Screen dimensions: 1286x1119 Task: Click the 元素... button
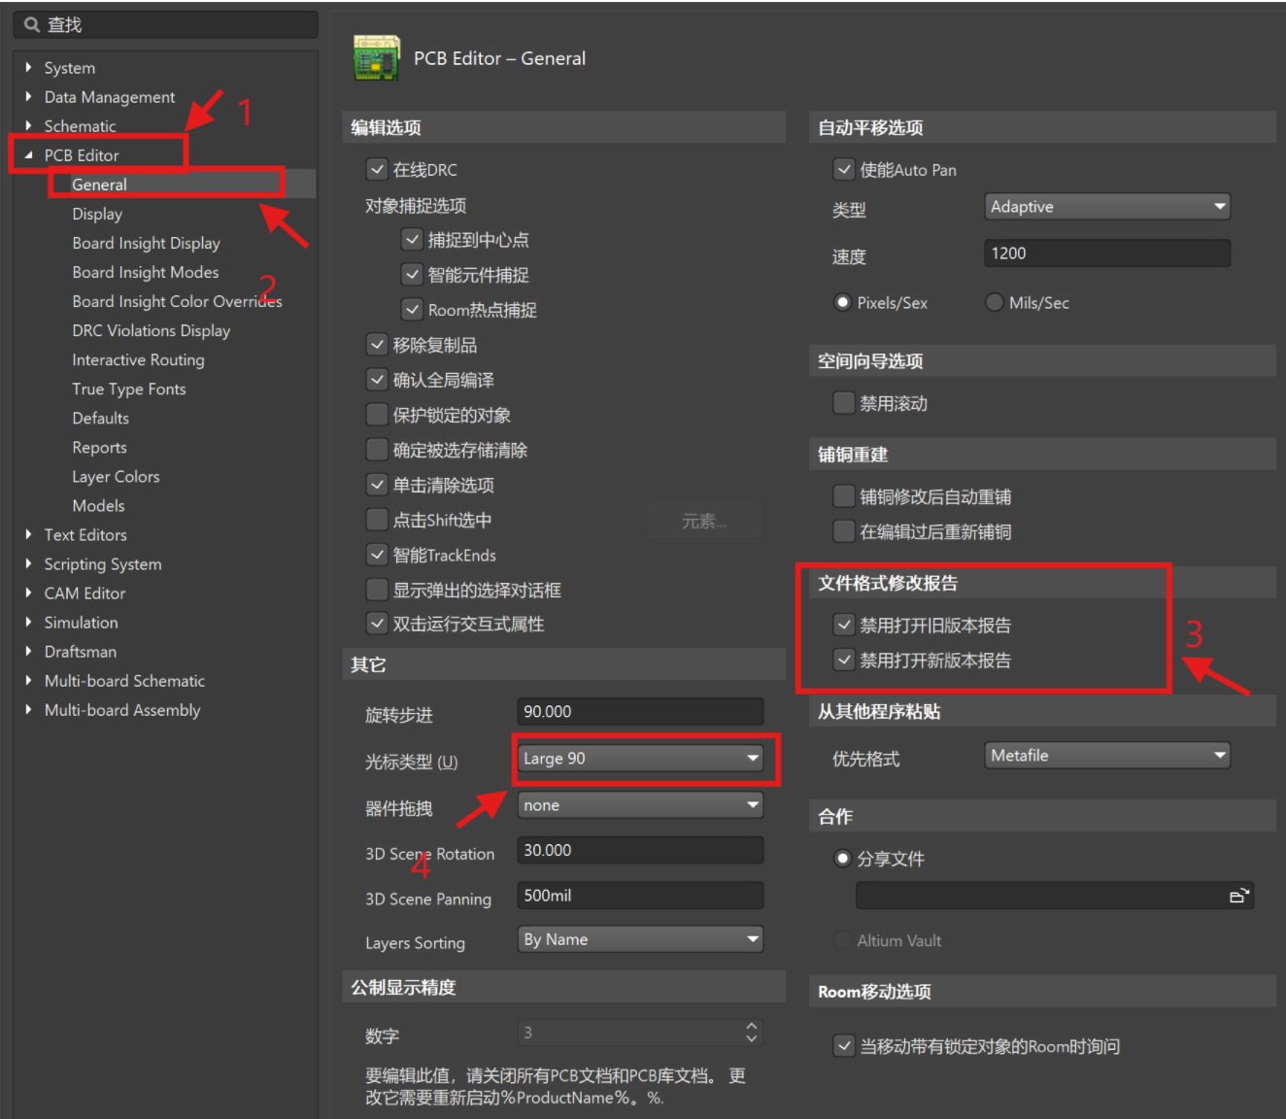(x=705, y=520)
